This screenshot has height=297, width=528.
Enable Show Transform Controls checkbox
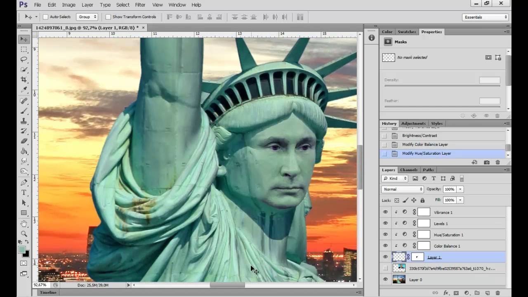point(108,17)
